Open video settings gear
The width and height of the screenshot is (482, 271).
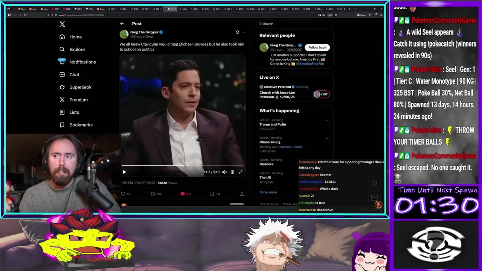click(x=232, y=172)
